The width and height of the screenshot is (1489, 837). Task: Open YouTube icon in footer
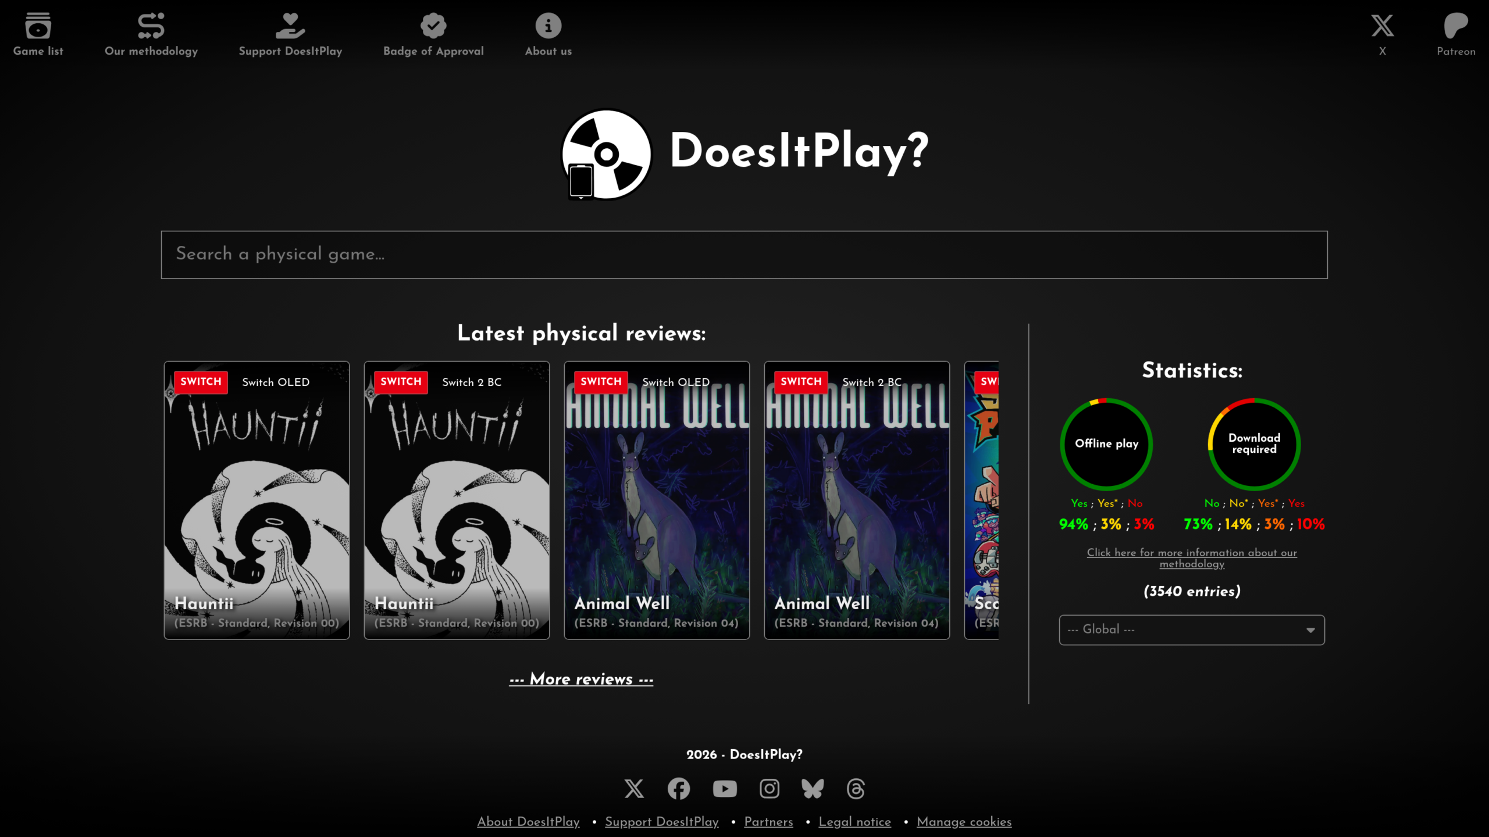[x=725, y=789]
